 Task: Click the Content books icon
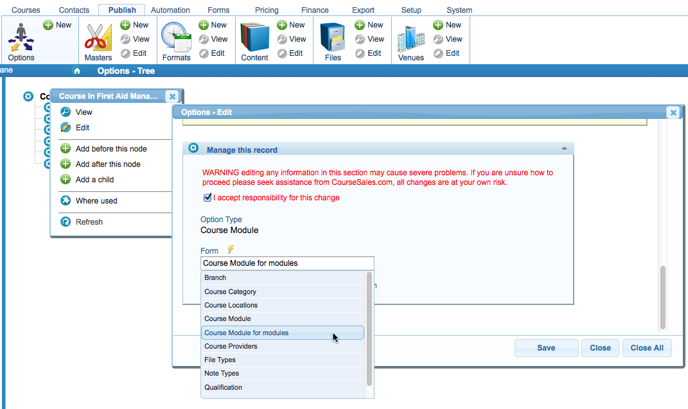coord(254,38)
